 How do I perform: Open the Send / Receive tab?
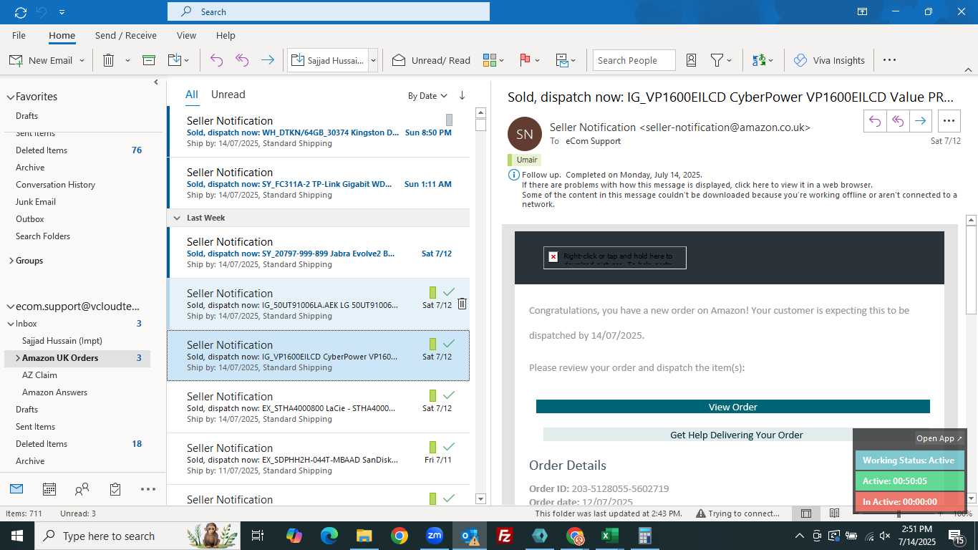point(126,35)
